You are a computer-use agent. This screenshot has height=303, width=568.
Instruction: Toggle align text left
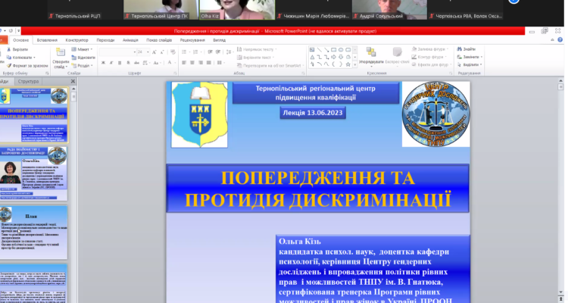point(184,63)
